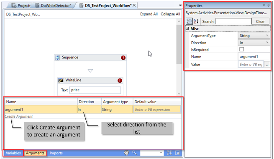274x159 pixels.
Task: Open the ArgumentType dropdown in Properties
Action: pos(254,35)
